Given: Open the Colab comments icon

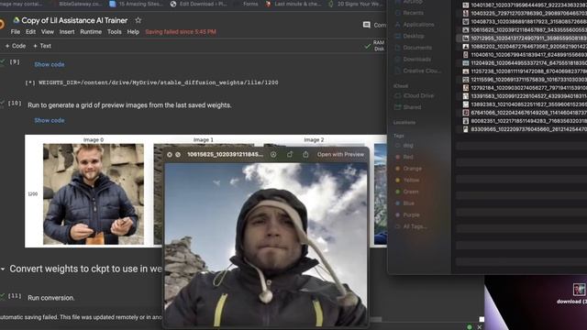Looking at the screenshot, I should click(367, 25).
